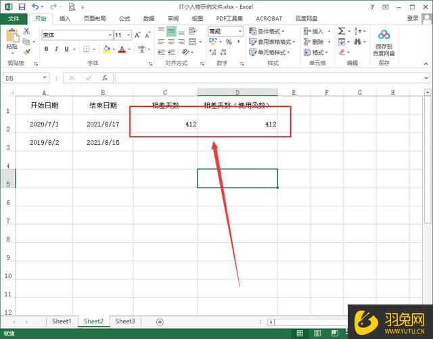Click the Undo arrow icon
This screenshot has height=339, width=433.
pyautogui.click(x=35, y=7)
